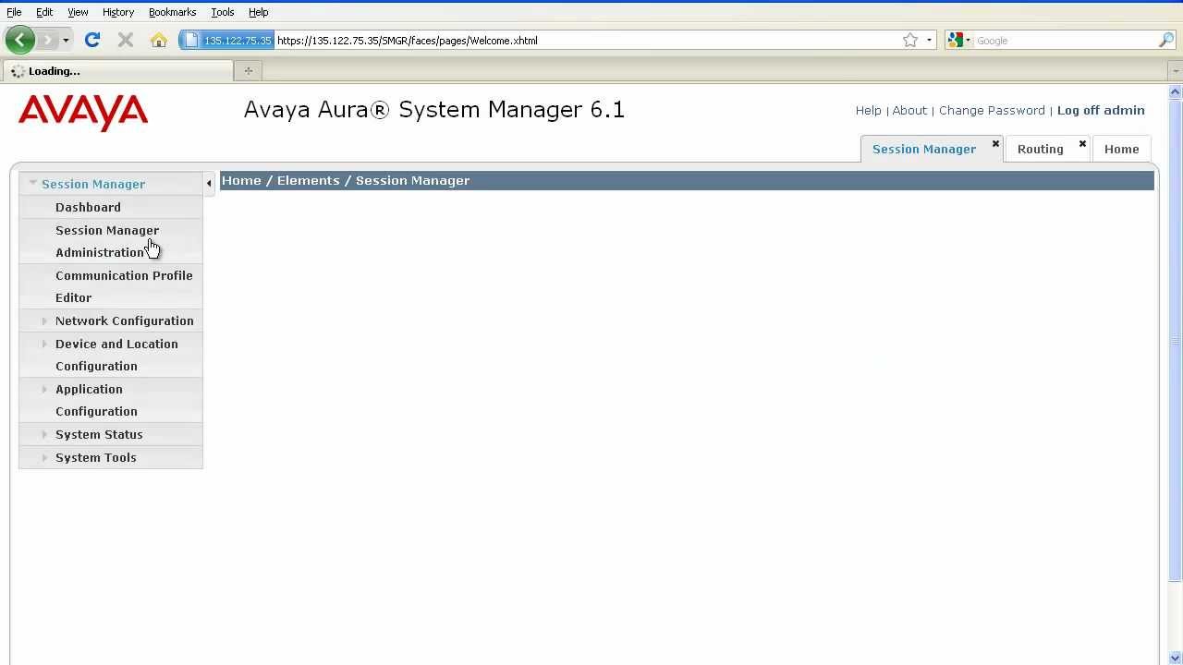Close the Session Manager tab

click(x=995, y=143)
